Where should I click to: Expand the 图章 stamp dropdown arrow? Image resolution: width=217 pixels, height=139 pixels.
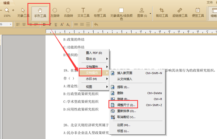[150, 14]
